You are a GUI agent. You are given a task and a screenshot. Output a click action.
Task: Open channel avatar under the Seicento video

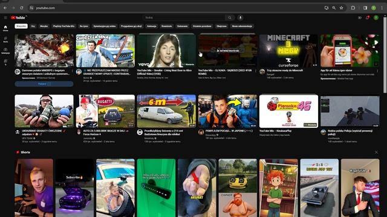click(x=140, y=132)
